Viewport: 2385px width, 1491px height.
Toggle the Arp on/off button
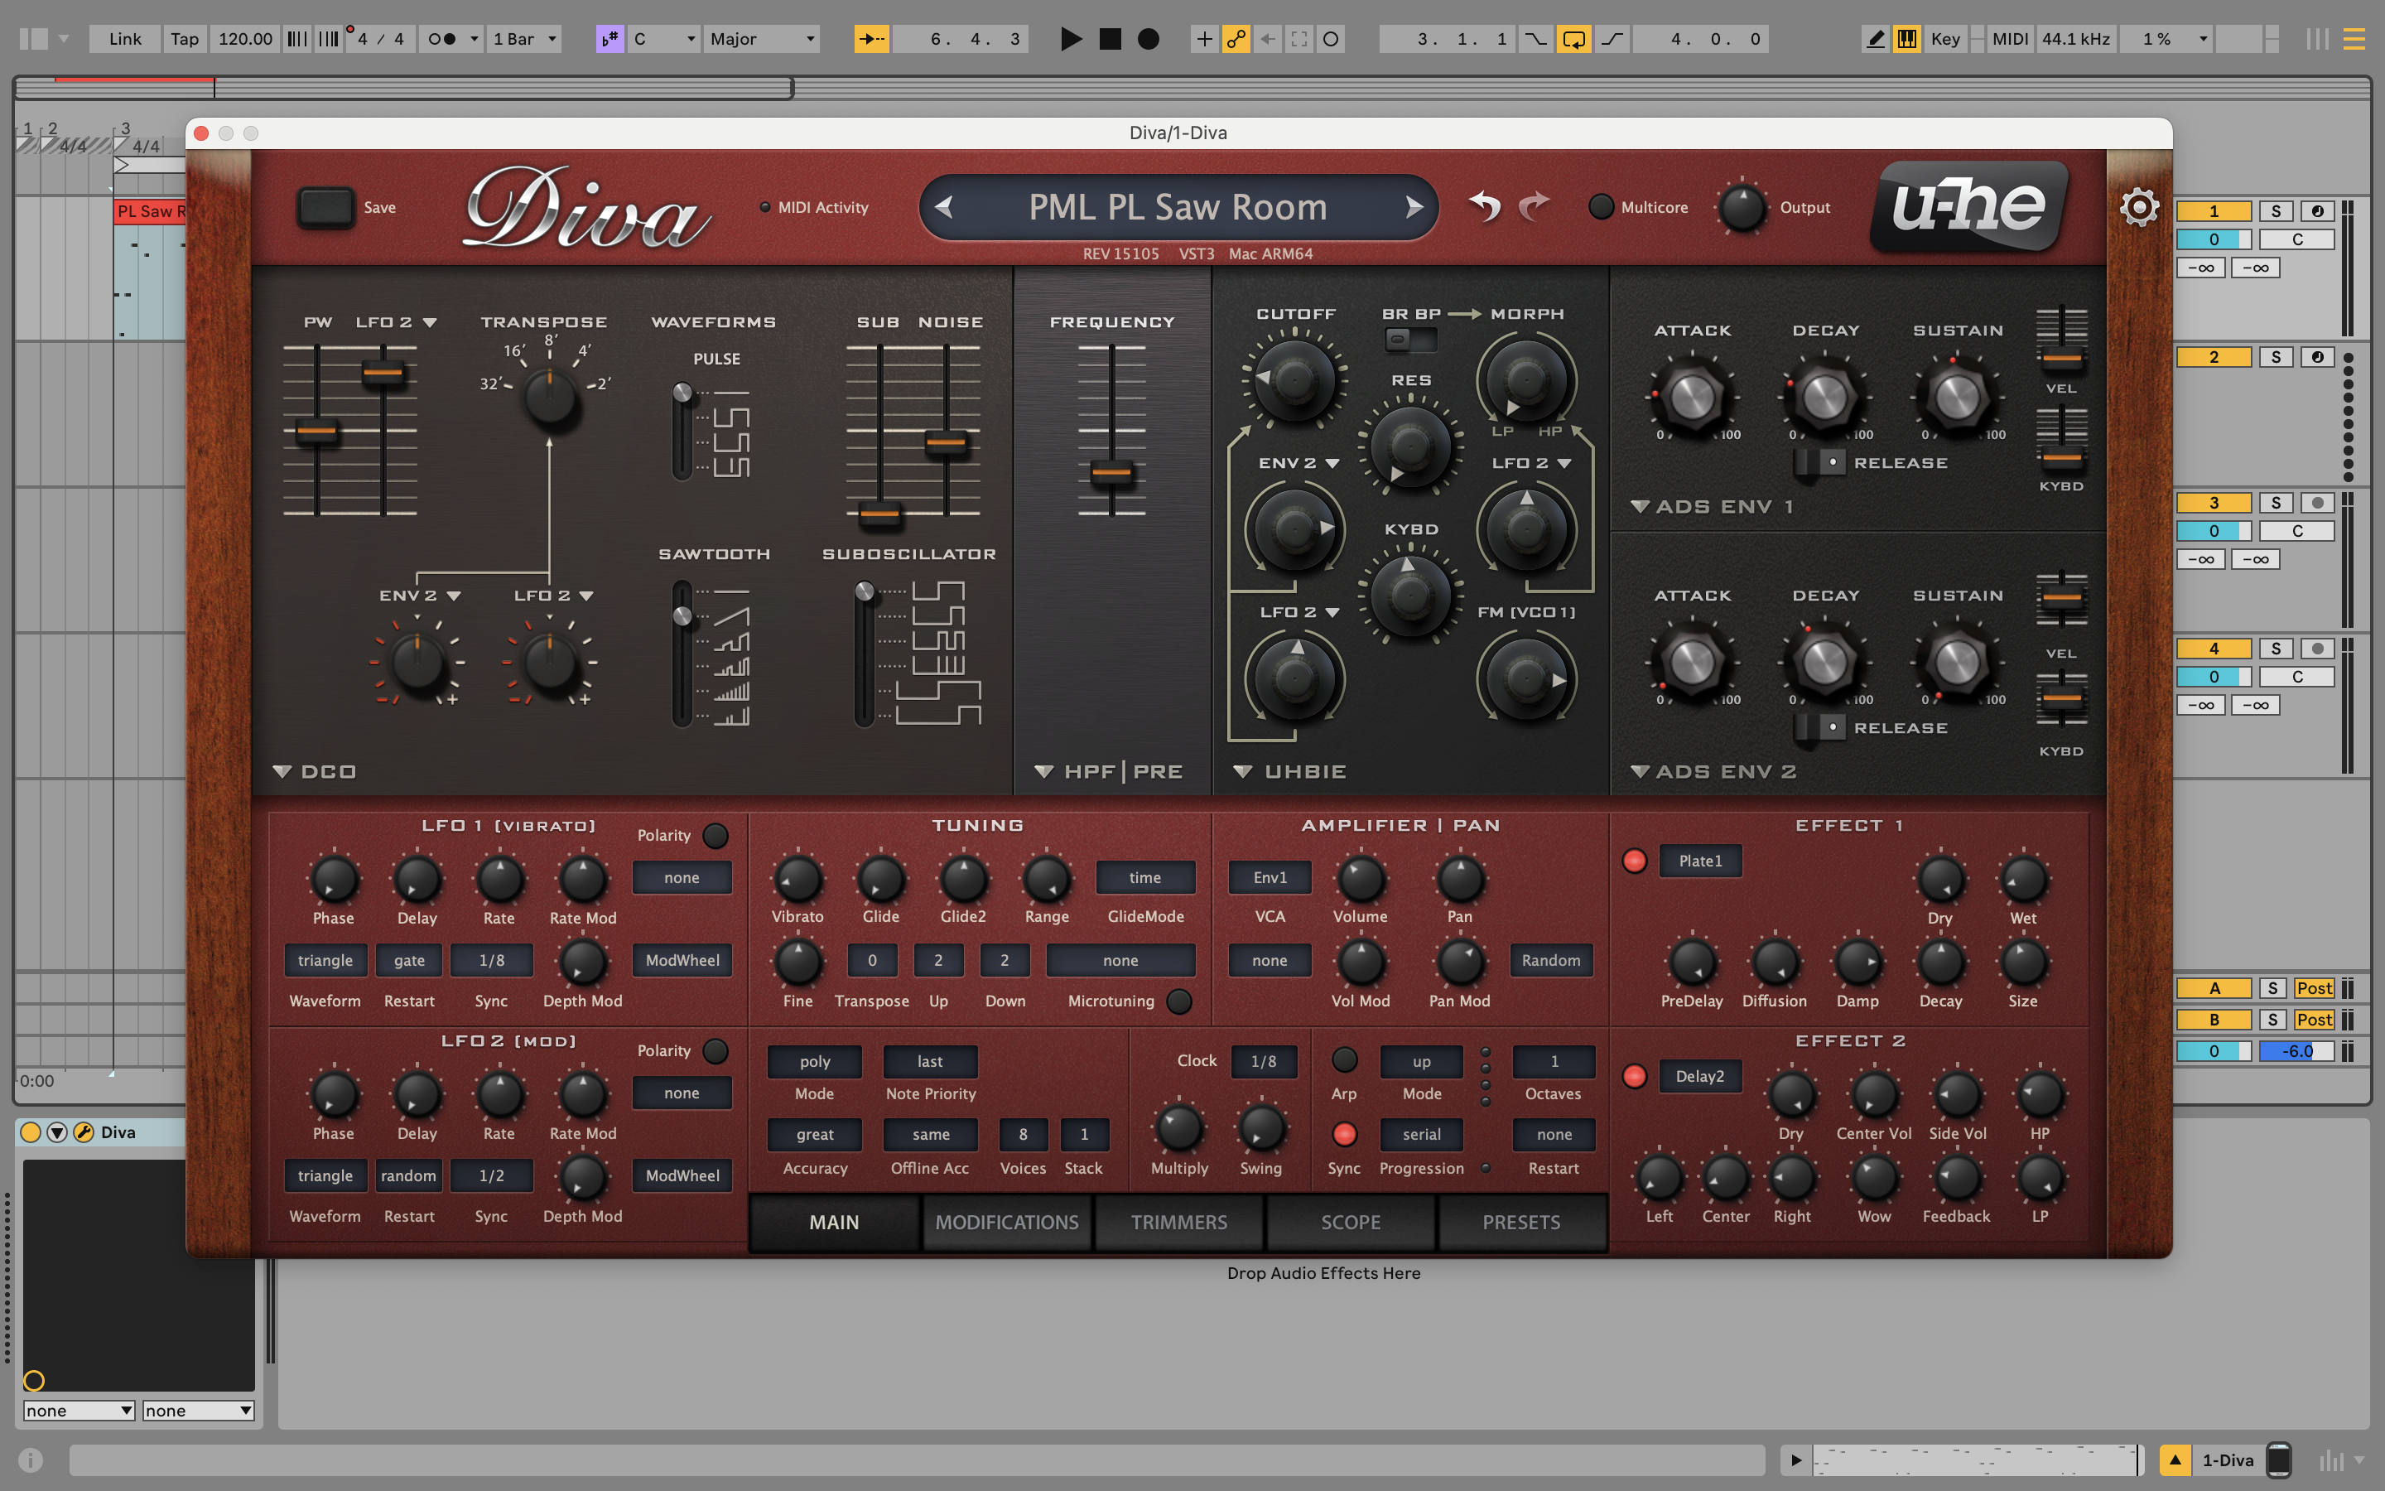click(x=1343, y=1060)
